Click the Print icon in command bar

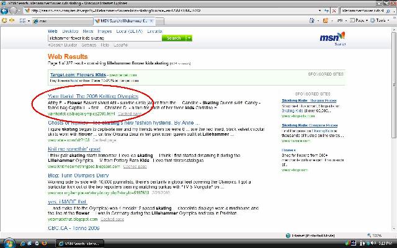click(340, 20)
